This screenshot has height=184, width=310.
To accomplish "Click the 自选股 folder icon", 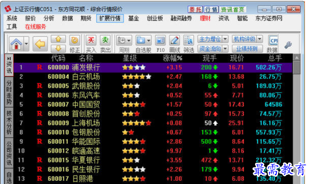I will 141,41.
